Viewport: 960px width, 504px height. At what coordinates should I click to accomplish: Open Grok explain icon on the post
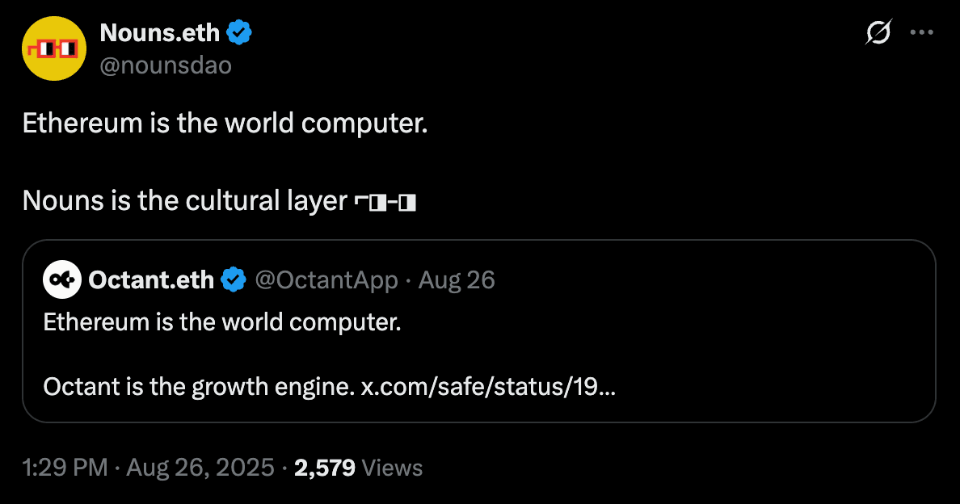coord(878,33)
